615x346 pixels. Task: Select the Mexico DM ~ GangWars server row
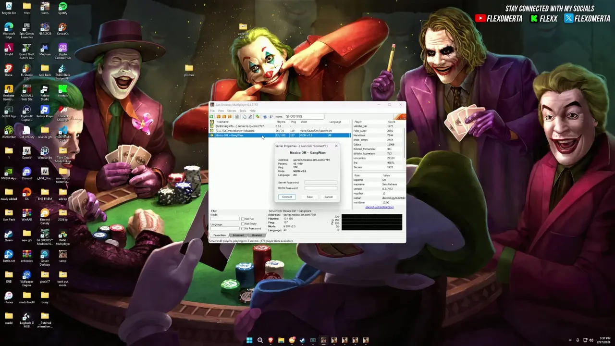(281, 136)
